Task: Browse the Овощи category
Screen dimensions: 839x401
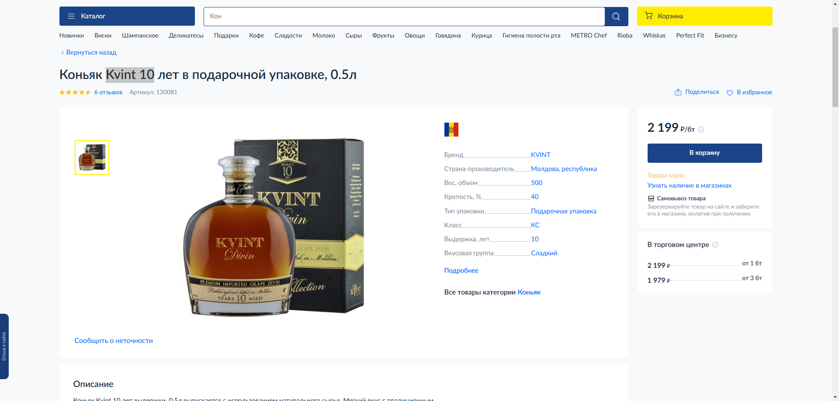Action: coord(415,35)
